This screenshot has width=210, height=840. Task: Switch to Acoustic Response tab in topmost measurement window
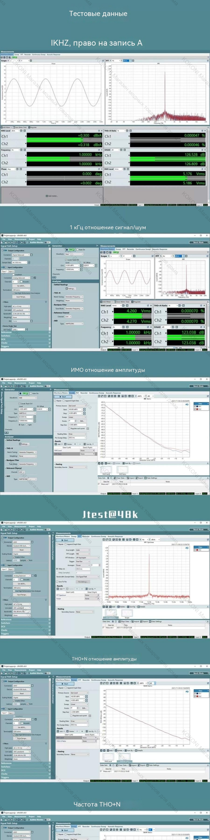(x=53, y=55)
